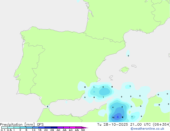This screenshot has height=131, width=170.
Task: Click the legend label '50'
Action: (x=83, y=130)
